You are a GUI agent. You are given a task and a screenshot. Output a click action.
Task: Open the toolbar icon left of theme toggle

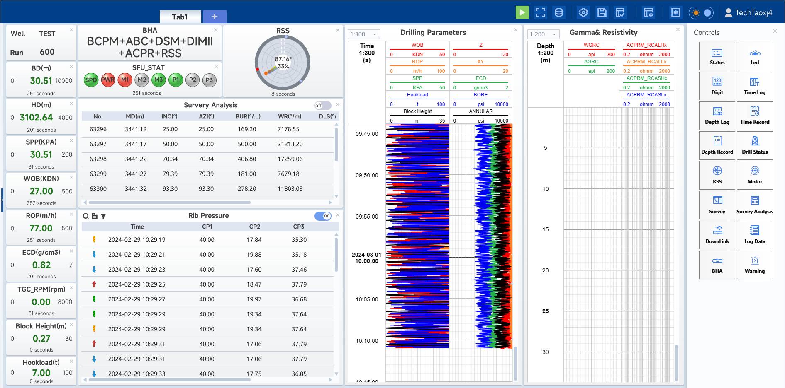click(676, 12)
